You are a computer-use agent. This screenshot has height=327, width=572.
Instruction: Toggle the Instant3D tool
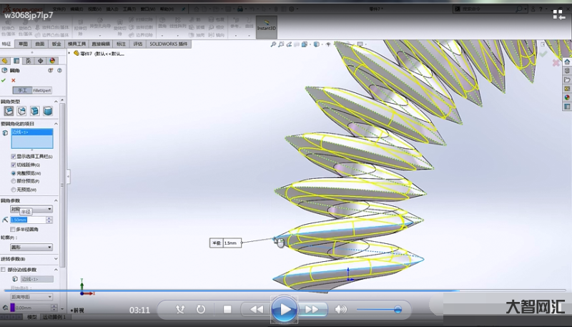(x=266, y=26)
